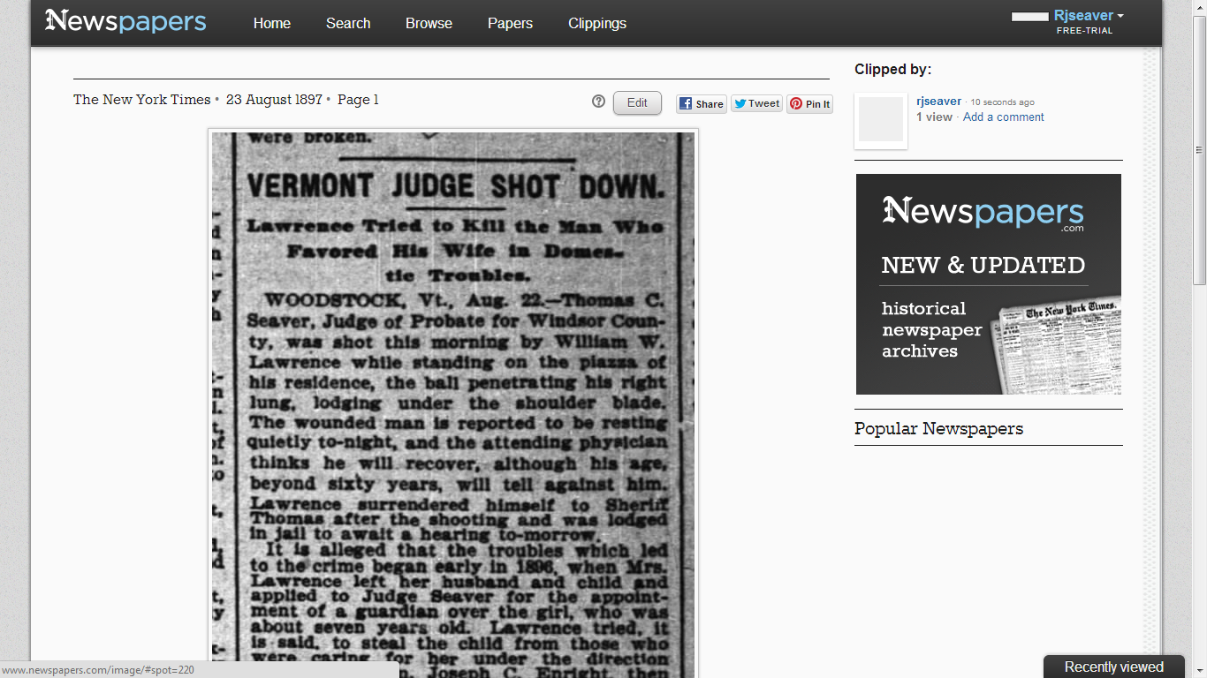1207x678 pixels.
Task: Click the Page 1 link
Action: point(358,100)
